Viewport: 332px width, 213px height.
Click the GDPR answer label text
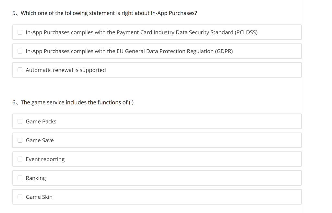[129, 51]
